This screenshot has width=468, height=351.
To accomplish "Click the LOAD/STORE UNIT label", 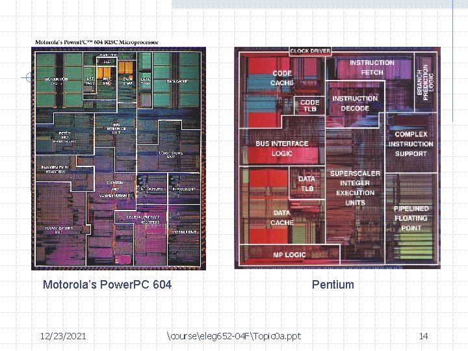I will pos(170,155).
